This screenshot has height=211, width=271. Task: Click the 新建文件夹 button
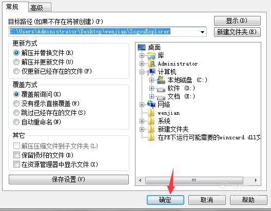[237, 32]
